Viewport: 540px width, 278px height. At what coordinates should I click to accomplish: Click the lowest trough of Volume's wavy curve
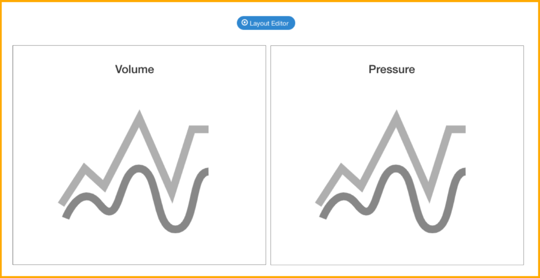pos(175,229)
